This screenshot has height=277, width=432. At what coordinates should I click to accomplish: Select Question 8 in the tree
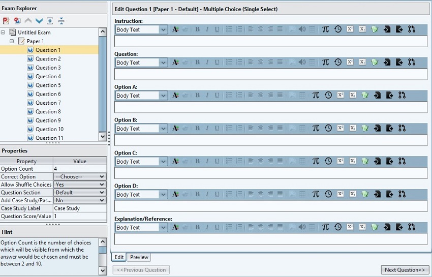[x=48, y=112]
